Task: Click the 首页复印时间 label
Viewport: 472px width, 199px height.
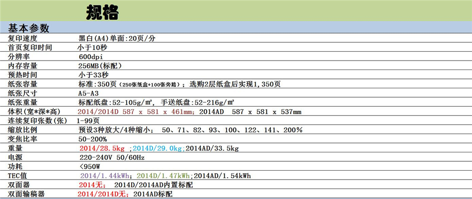Action: pos(30,48)
